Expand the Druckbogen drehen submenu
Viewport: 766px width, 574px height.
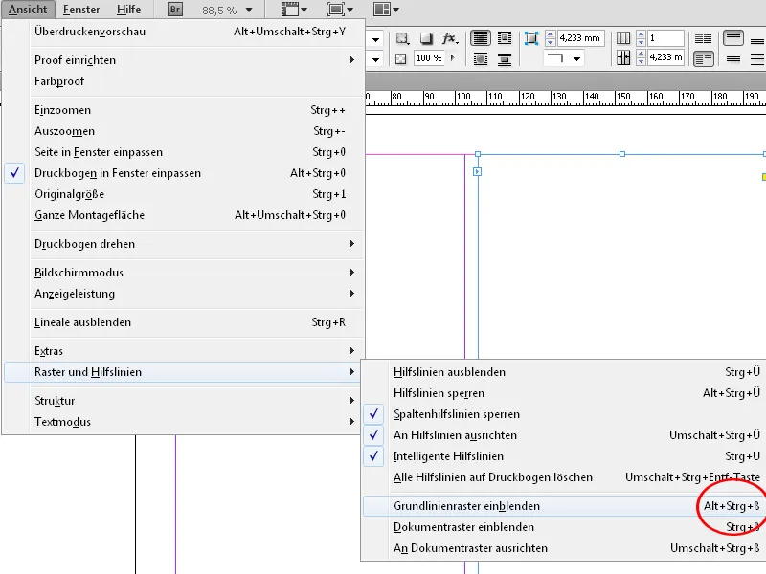click(184, 244)
